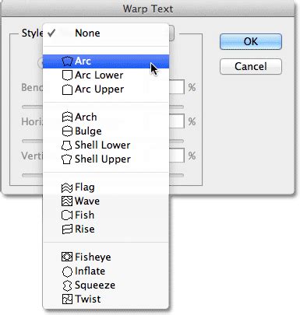Select Wave from the style list
Viewport: 300px width, 315px height.
pos(106,201)
